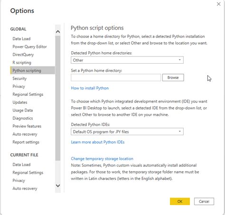Click Browse to choose Python directory
This screenshot has height=215, width=225.
pyautogui.click(x=173, y=77)
